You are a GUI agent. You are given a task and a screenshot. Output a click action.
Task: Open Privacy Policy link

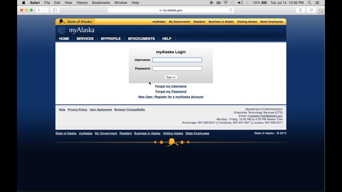coord(77,110)
